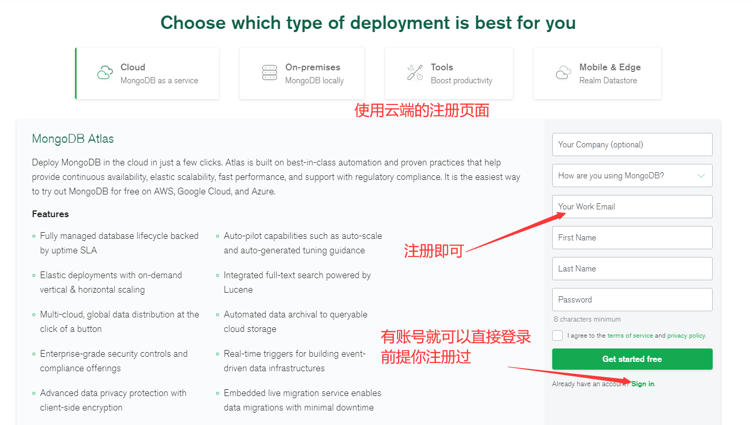Click the Fully managed database lifecycle text
752x425 pixels.
point(119,243)
